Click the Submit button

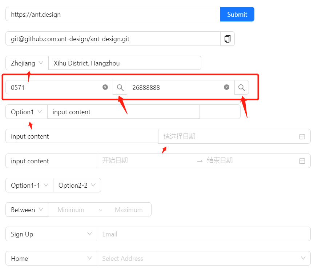coord(237,14)
